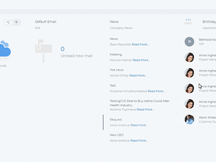216x162 pixels.
Task: Open Read More for Request item
Action: [139, 125]
